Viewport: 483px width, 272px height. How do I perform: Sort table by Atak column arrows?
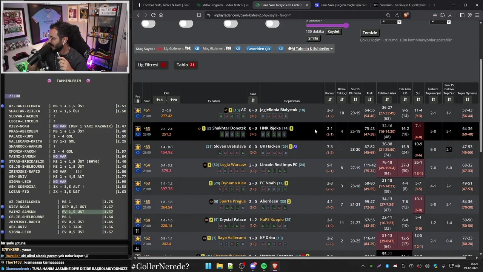[369, 99]
